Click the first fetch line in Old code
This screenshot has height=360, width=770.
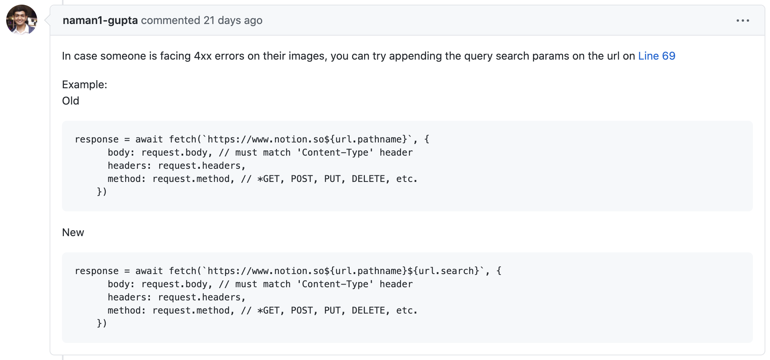tap(252, 139)
